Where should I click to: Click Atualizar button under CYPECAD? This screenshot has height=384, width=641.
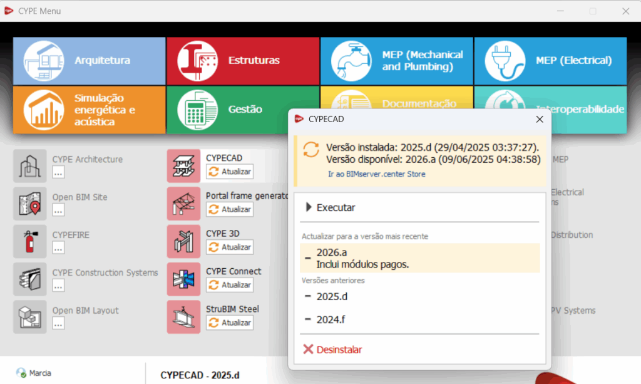coord(230,172)
